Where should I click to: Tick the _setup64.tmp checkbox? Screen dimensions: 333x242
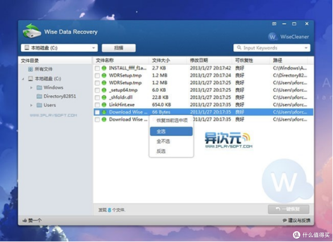click(97, 90)
